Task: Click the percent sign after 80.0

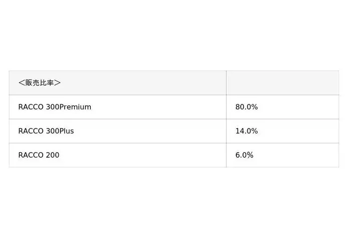Action: pos(255,107)
